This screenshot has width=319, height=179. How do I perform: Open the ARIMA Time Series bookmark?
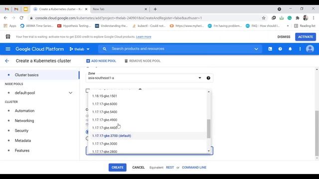(x=37, y=26)
